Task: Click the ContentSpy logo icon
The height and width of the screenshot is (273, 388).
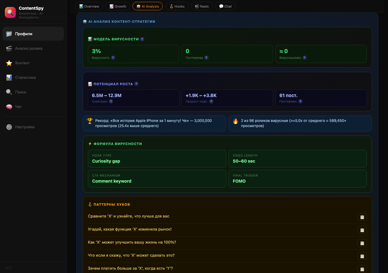Action: 10,12
